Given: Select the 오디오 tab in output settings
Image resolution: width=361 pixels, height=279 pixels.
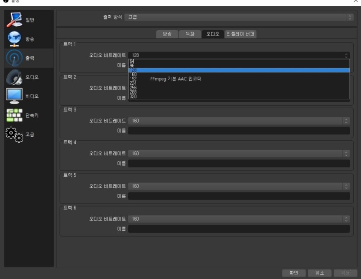Looking at the screenshot, I should pos(213,34).
